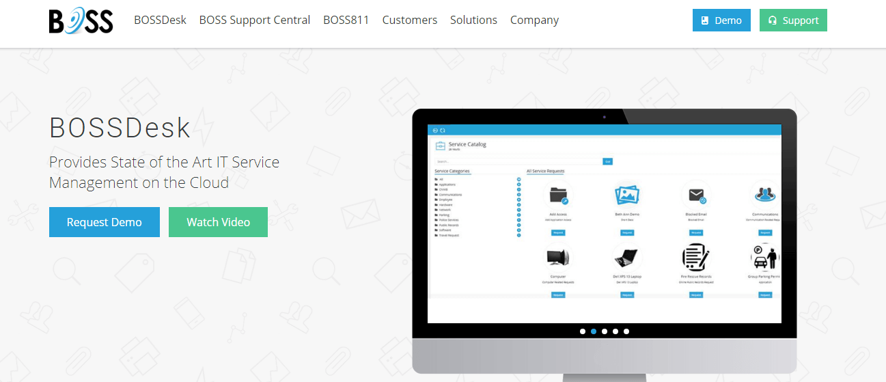Screen dimensions: 886x382
Task: Open BOSS Support Central in the navigation bar
Action: tap(254, 21)
